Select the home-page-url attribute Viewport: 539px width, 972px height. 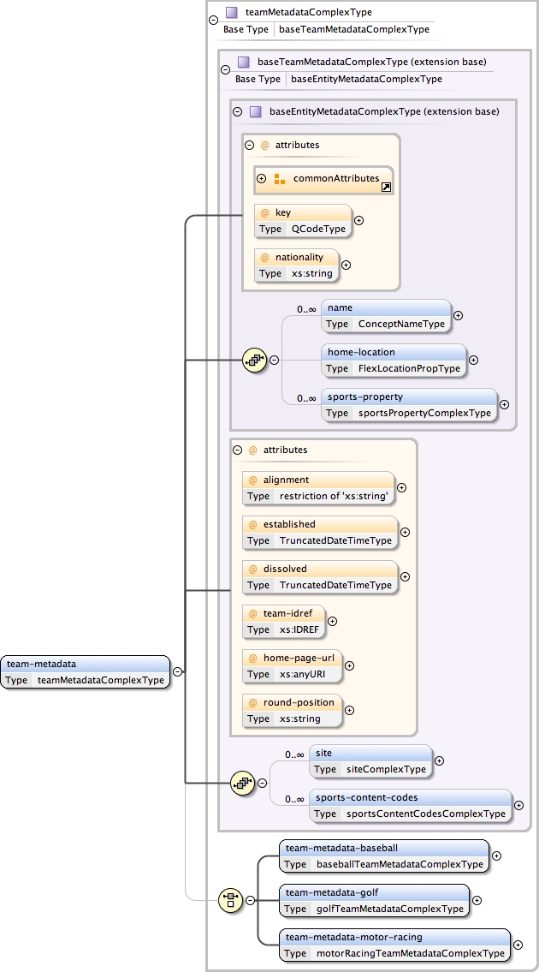[x=292, y=665]
